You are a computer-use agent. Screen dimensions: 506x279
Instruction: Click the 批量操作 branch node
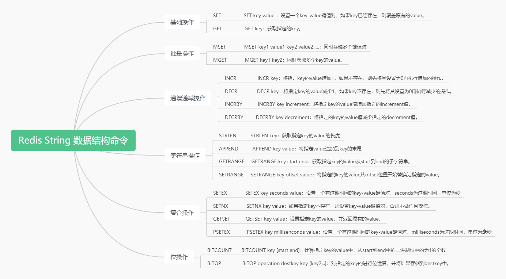coord(182,53)
